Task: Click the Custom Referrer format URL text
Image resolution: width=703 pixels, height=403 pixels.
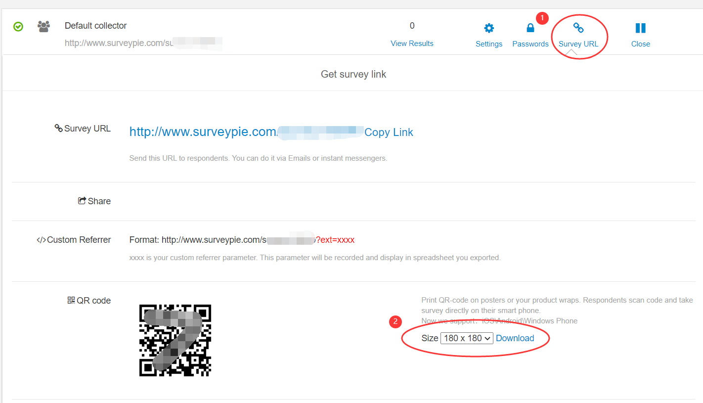Action: point(213,240)
